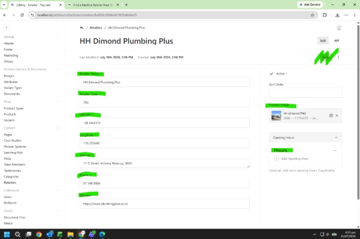Edit the hh-dimond.PNG preview image
This screenshot has width=360, height=239.
331,116
